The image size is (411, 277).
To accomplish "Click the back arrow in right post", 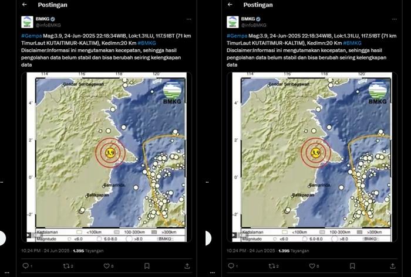I will pyautogui.click(x=230, y=5).
